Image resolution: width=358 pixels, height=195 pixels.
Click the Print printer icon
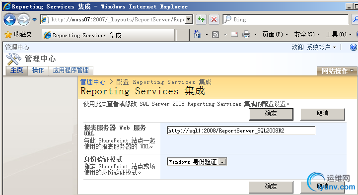point(246,34)
